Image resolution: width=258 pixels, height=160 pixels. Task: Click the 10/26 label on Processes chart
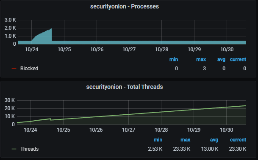click(97, 50)
